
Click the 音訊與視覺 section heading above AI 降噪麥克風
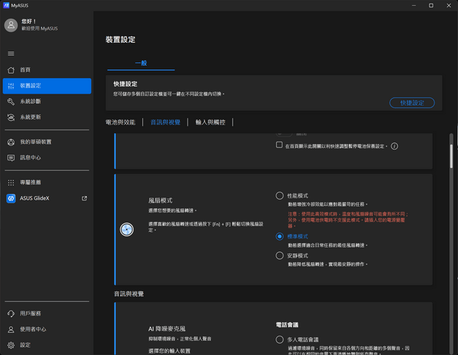pos(129,294)
